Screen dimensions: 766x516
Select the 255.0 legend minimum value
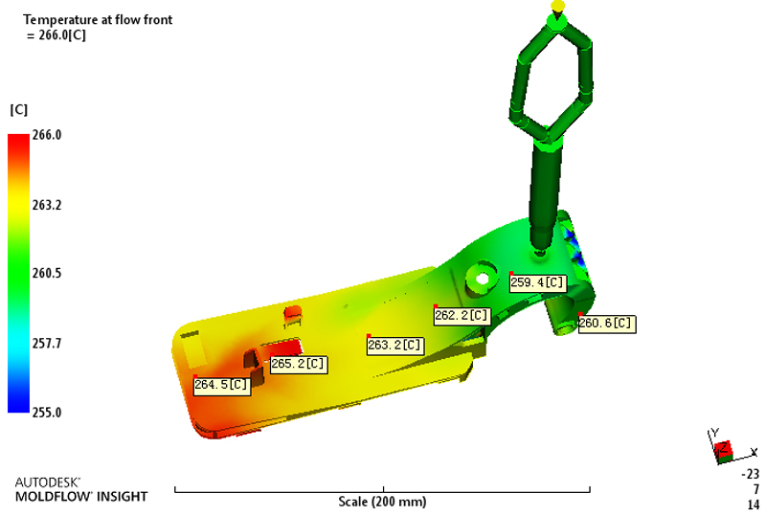tap(48, 413)
